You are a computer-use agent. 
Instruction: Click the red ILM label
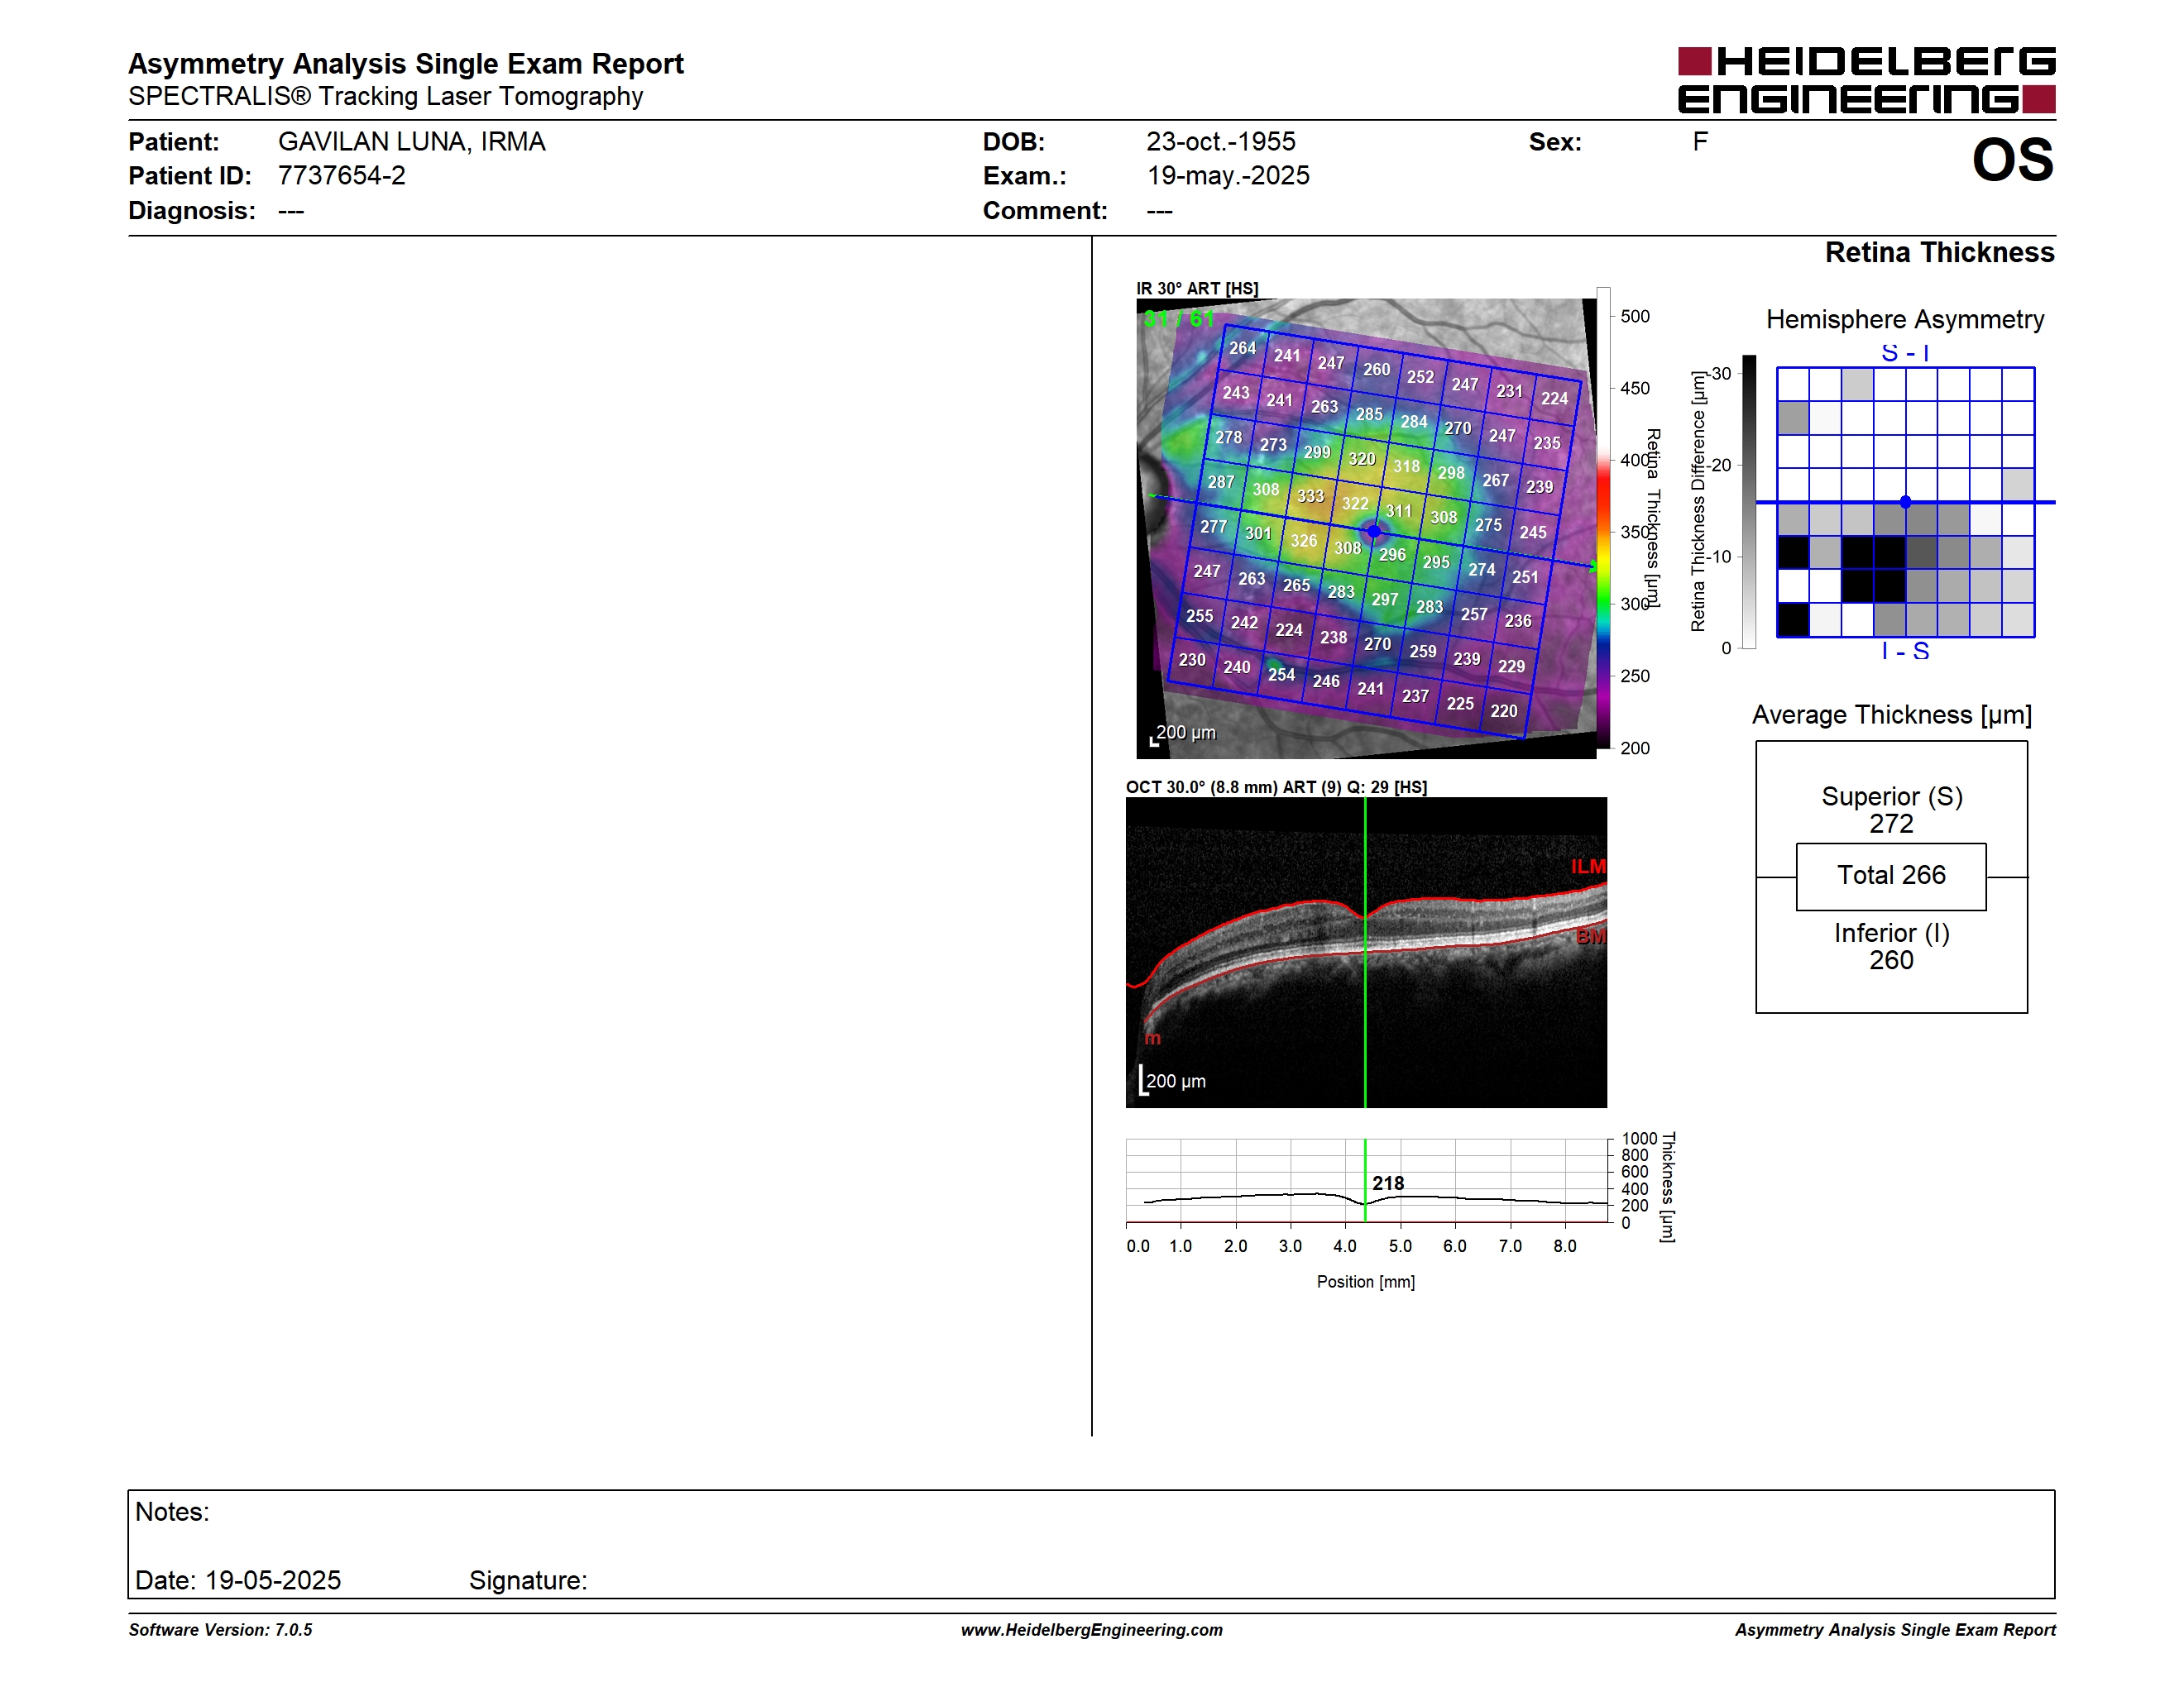click(x=1588, y=867)
